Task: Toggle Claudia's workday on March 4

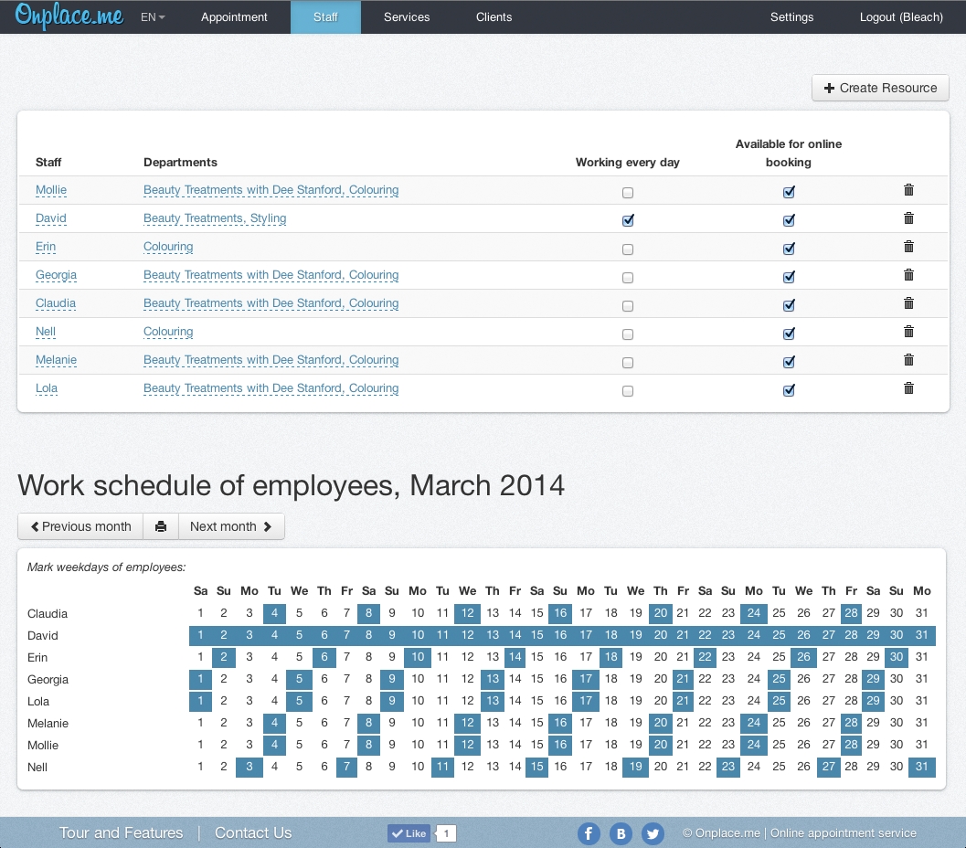Action: coord(274,613)
